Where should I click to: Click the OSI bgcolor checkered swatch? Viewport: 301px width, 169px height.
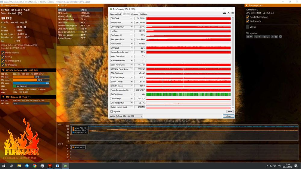pos(281,37)
